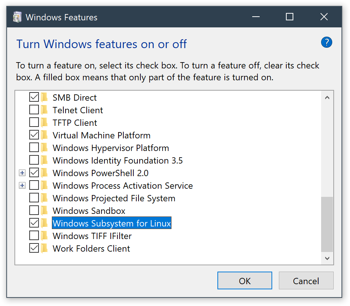
Task: Click the Windows TIFF IFilter folder icon
Action: click(x=44, y=236)
